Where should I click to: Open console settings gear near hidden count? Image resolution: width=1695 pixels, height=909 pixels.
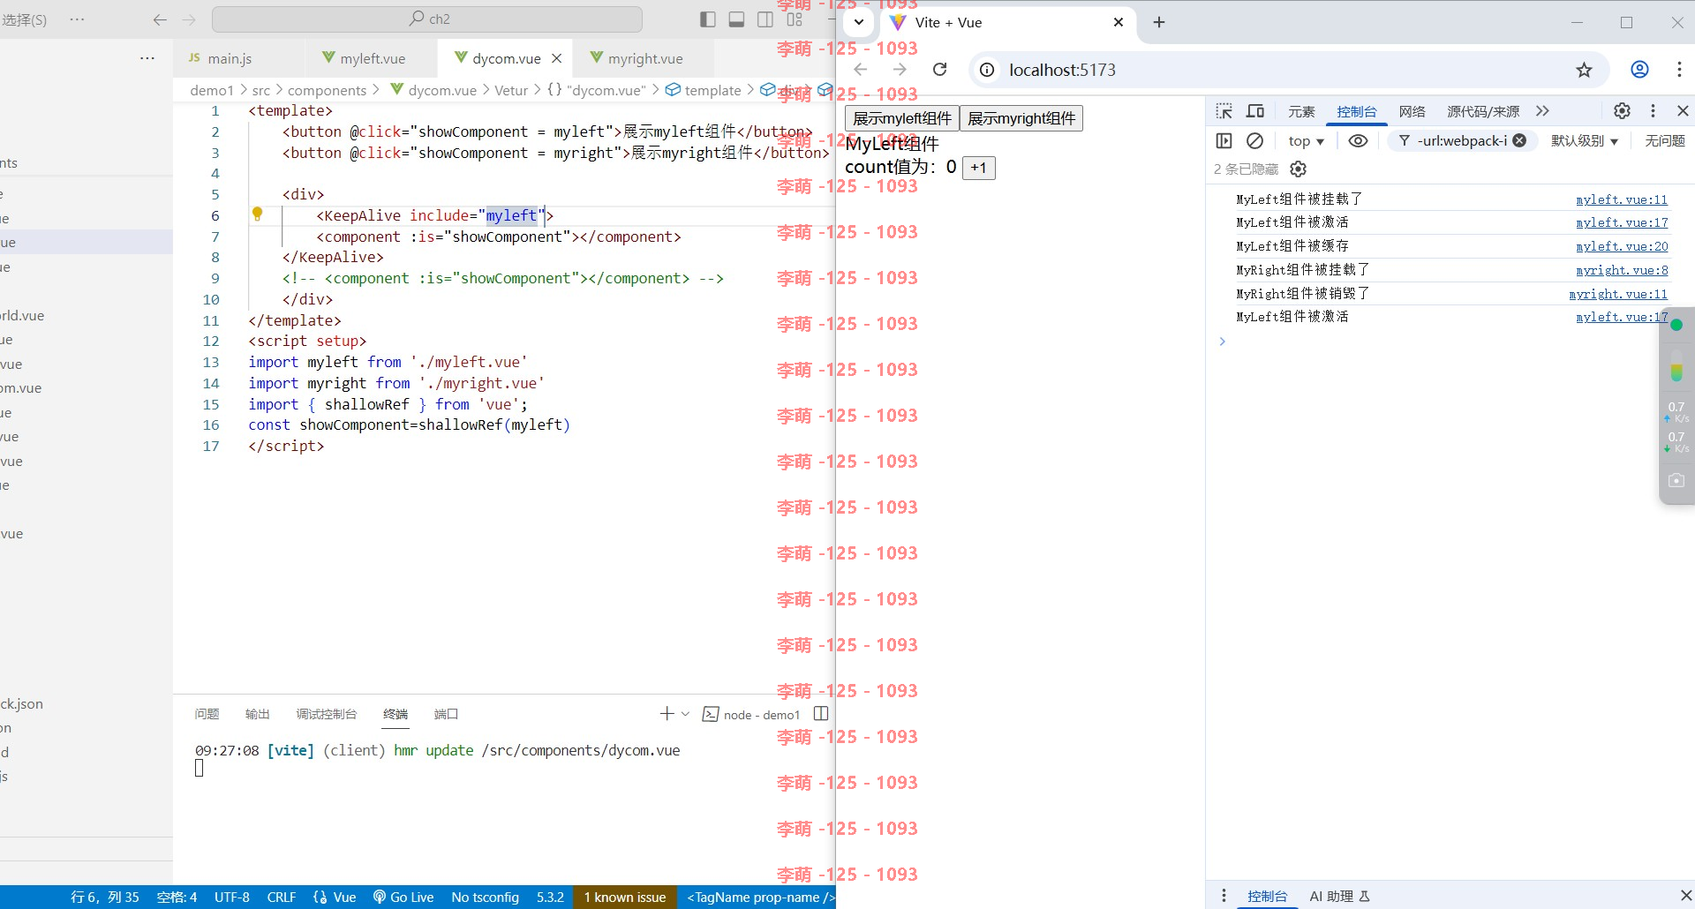(1298, 169)
